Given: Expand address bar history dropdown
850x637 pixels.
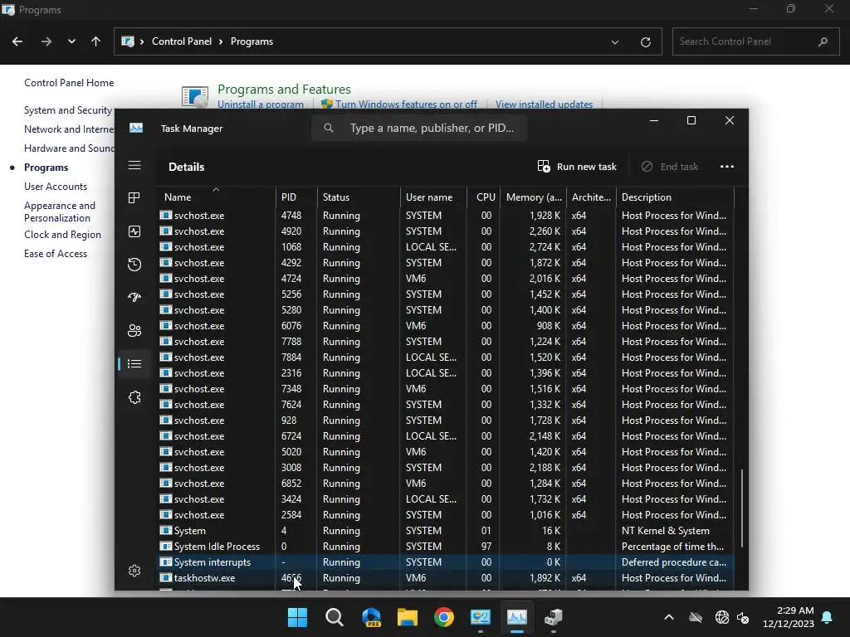Looking at the screenshot, I should coord(615,41).
